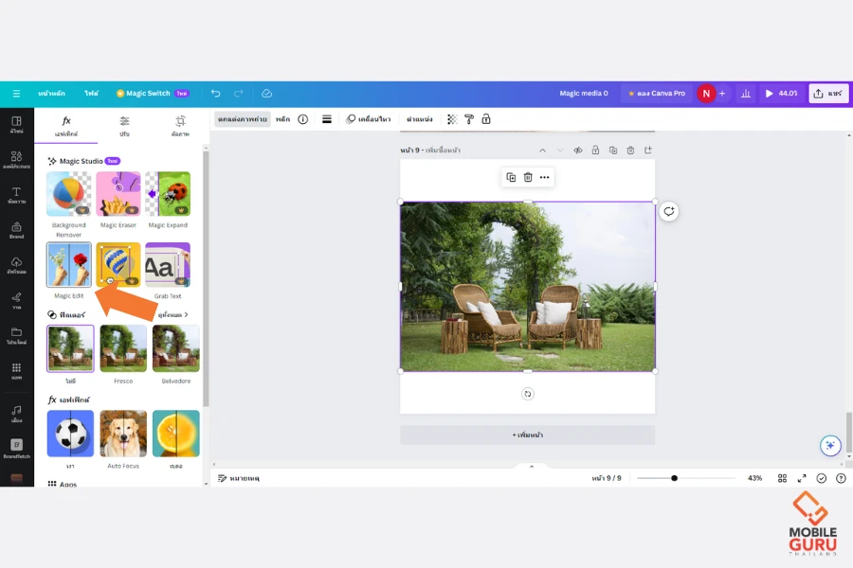Click the Grab Text tool
Image resolution: width=853 pixels, height=568 pixels.
(168, 265)
